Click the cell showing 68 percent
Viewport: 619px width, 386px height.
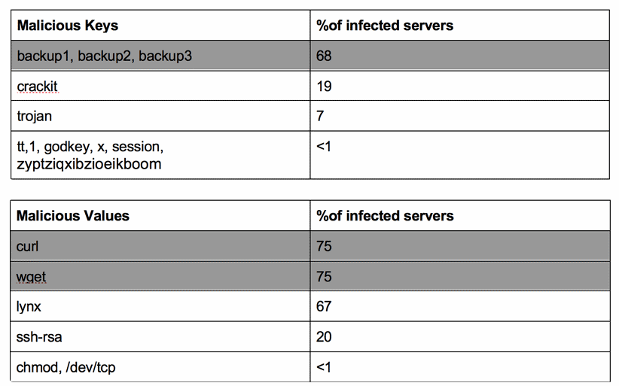tap(324, 56)
